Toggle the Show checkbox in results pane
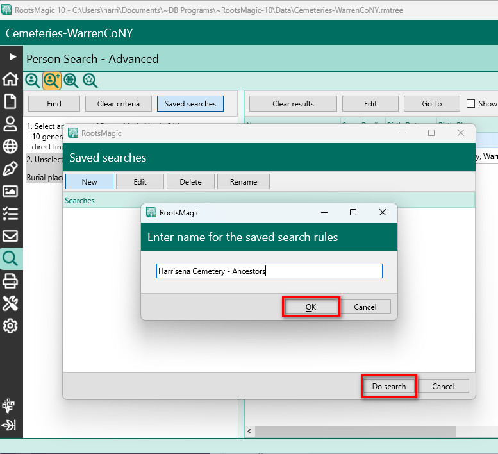This screenshot has width=498, height=454. (470, 104)
